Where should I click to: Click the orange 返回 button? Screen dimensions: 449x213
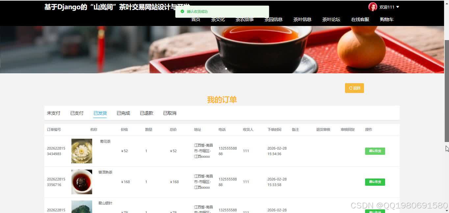pos(355,88)
